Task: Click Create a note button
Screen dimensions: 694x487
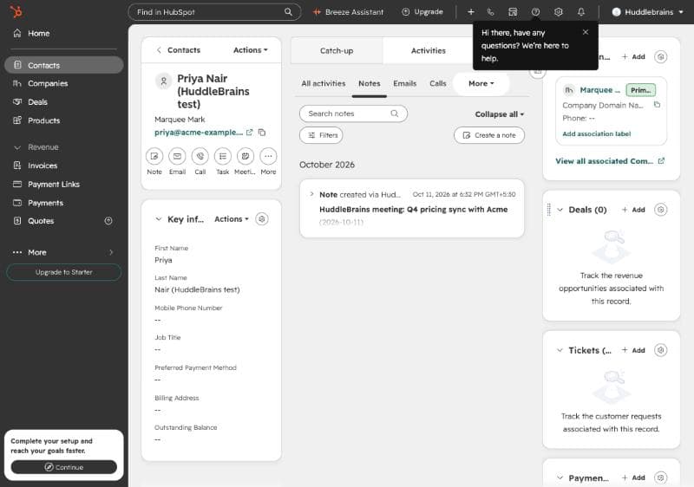Action: pyautogui.click(x=489, y=135)
